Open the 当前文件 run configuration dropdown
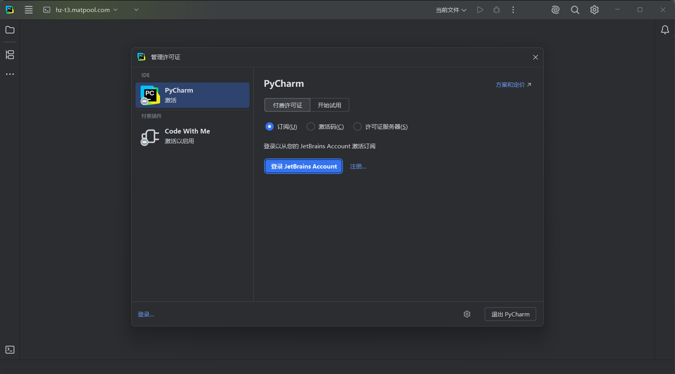This screenshot has height=374, width=675. coord(451,10)
